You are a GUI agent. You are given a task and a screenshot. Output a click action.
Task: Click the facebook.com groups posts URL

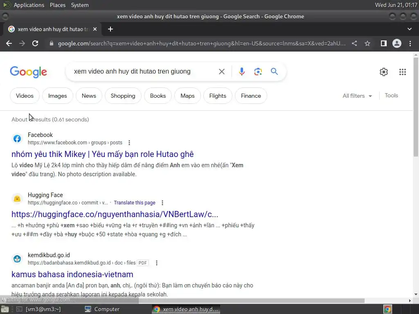[75, 143]
